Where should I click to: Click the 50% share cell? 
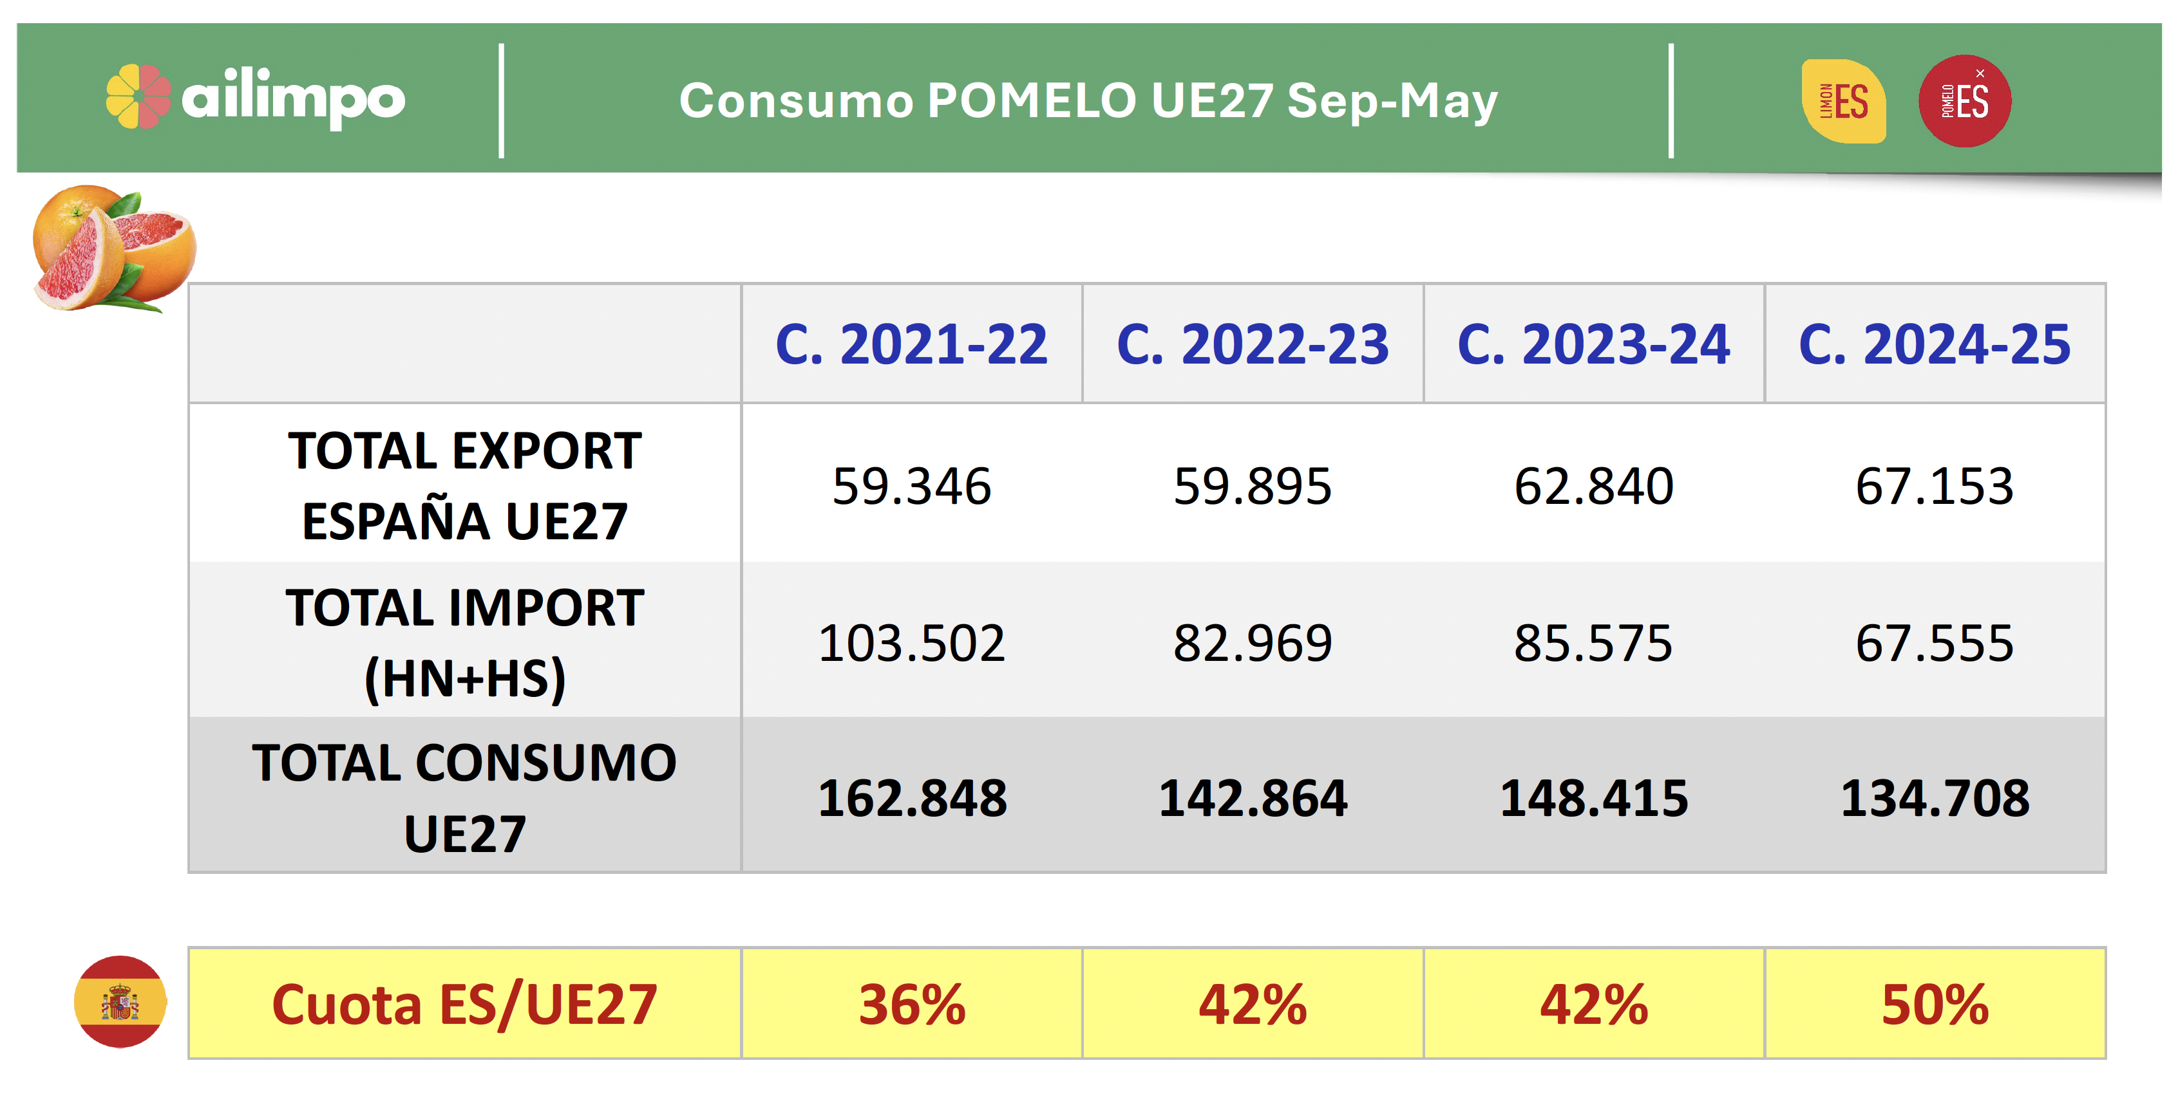(1935, 1005)
